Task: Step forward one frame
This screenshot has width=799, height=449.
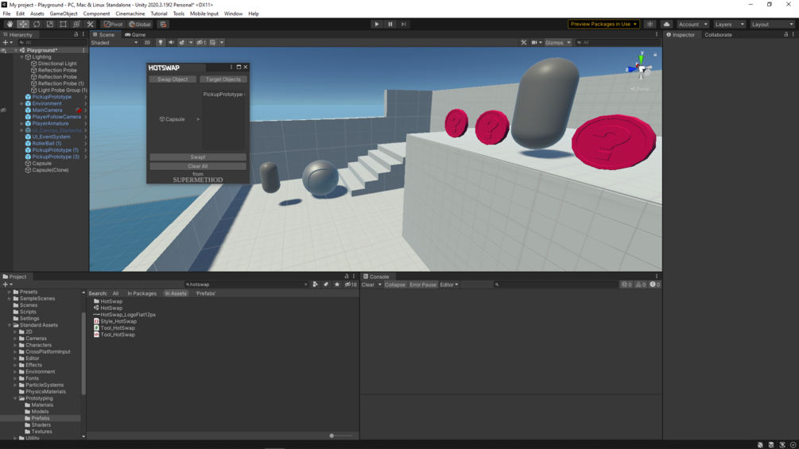Action: click(404, 24)
